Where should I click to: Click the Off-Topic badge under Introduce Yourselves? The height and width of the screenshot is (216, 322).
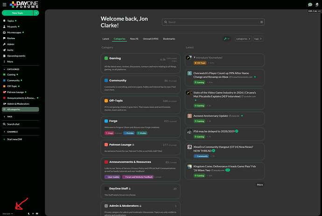click(x=200, y=63)
